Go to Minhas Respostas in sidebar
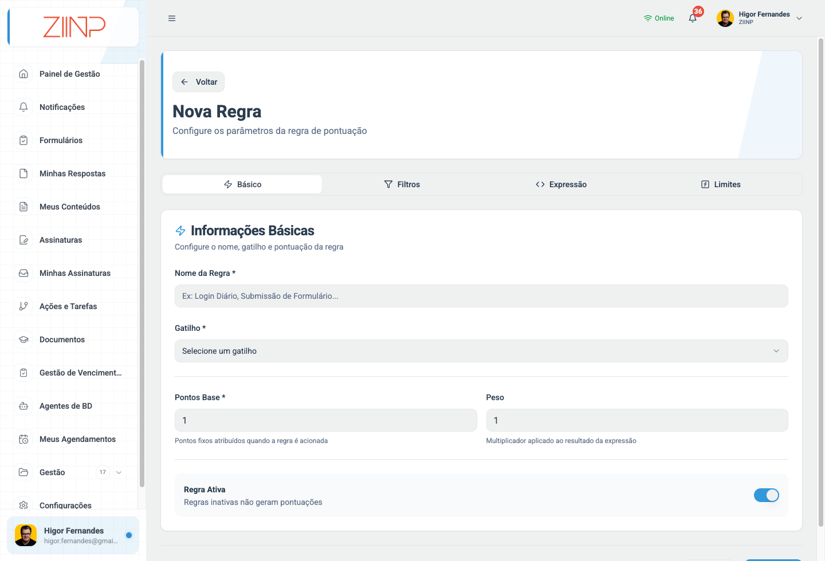 pos(72,173)
